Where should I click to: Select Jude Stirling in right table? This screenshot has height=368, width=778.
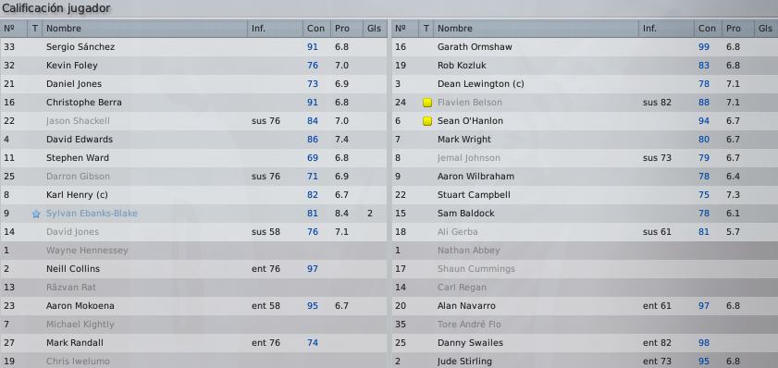pyautogui.click(x=585, y=361)
